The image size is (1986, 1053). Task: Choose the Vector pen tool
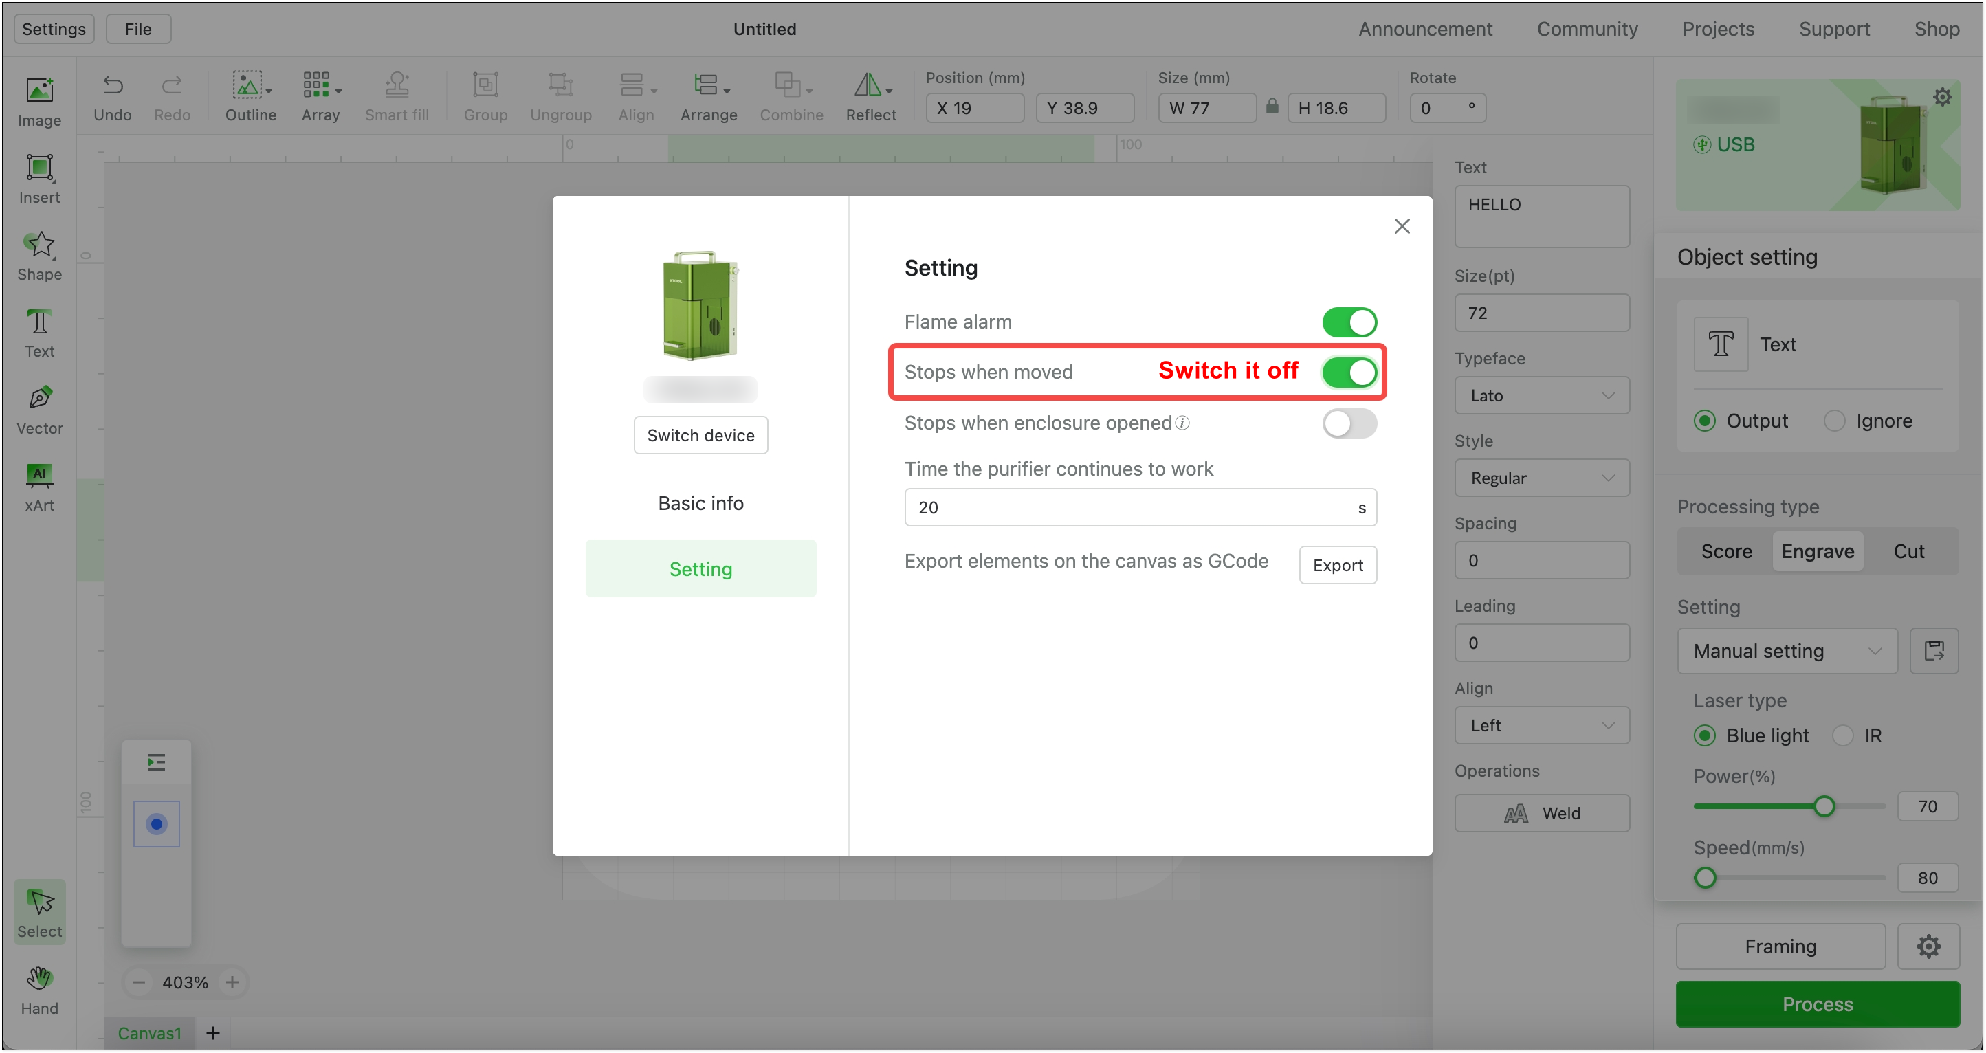[39, 410]
